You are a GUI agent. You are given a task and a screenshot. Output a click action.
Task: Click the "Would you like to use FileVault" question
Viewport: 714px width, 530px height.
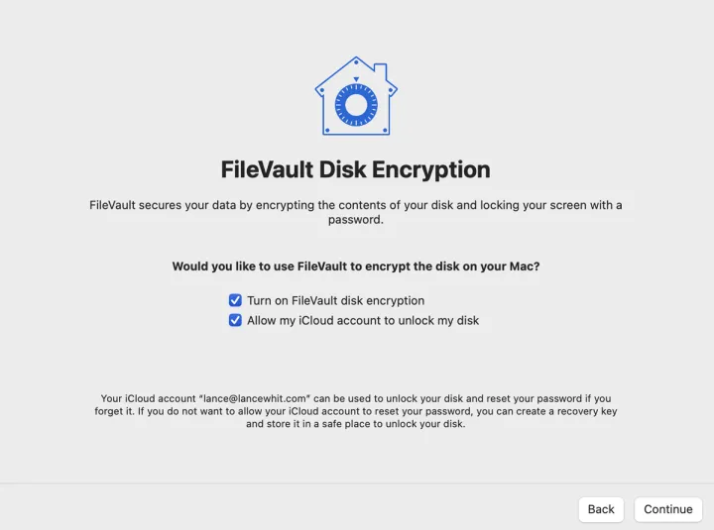[x=356, y=266]
